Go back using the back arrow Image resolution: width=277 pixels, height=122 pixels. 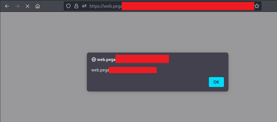point(7,6)
